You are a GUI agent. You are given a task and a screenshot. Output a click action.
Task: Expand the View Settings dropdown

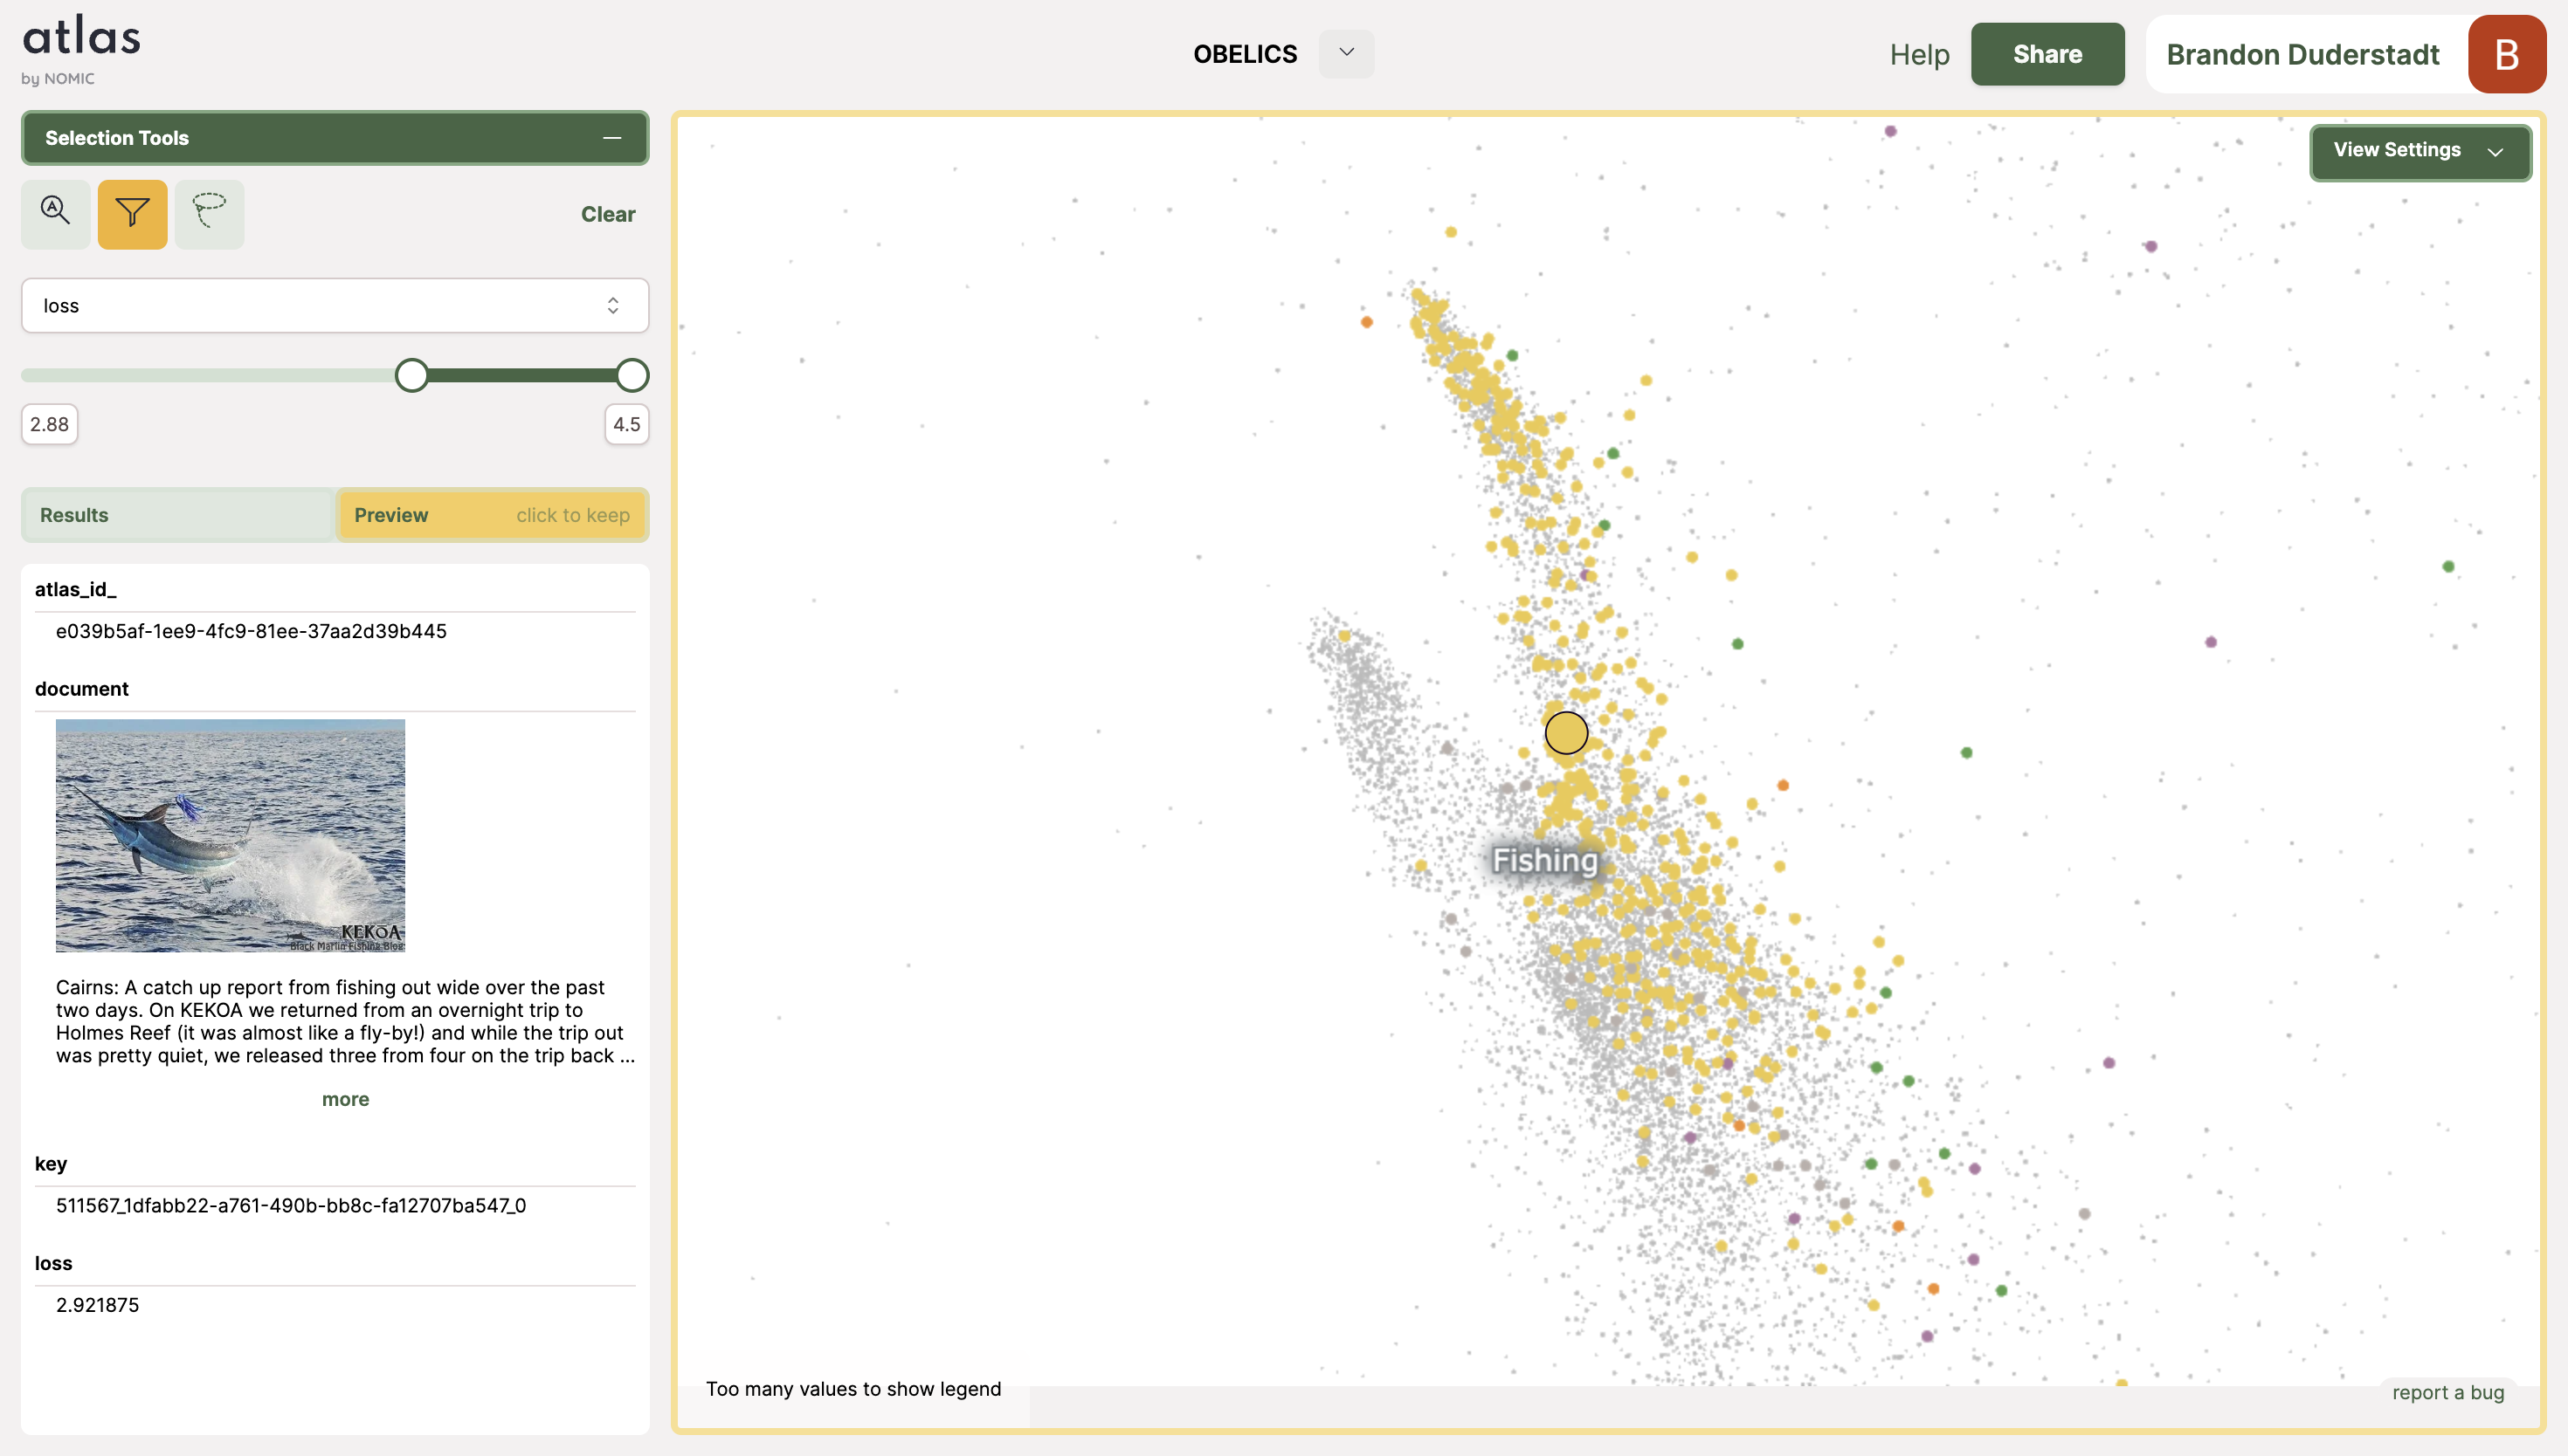pyautogui.click(x=2419, y=151)
